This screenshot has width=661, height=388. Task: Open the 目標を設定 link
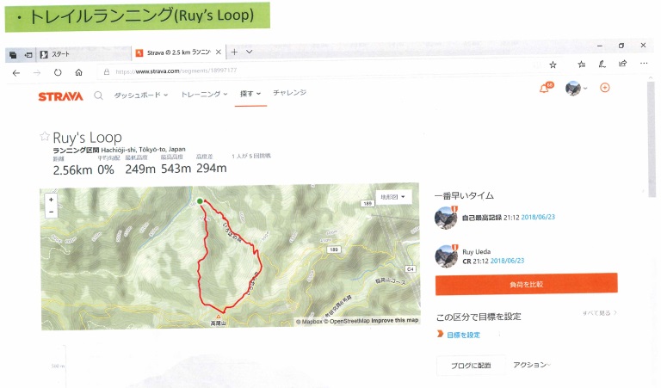(x=463, y=335)
